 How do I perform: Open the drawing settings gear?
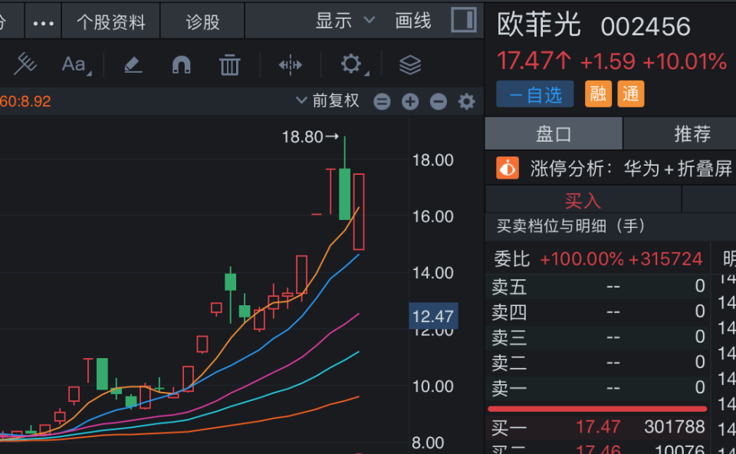tap(350, 64)
